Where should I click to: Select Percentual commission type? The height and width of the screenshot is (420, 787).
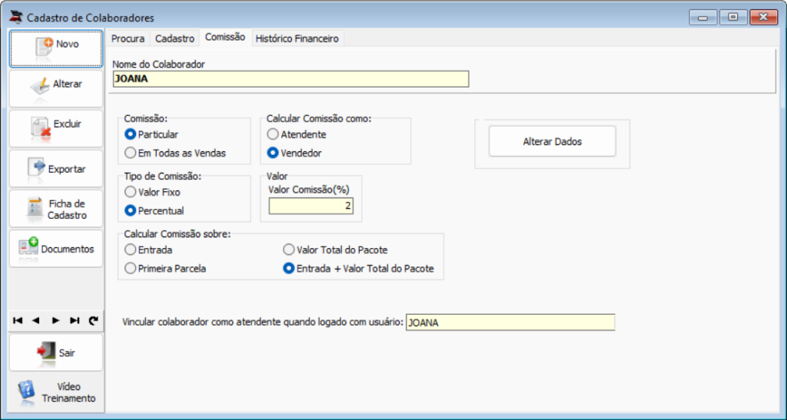click(154, 210)
